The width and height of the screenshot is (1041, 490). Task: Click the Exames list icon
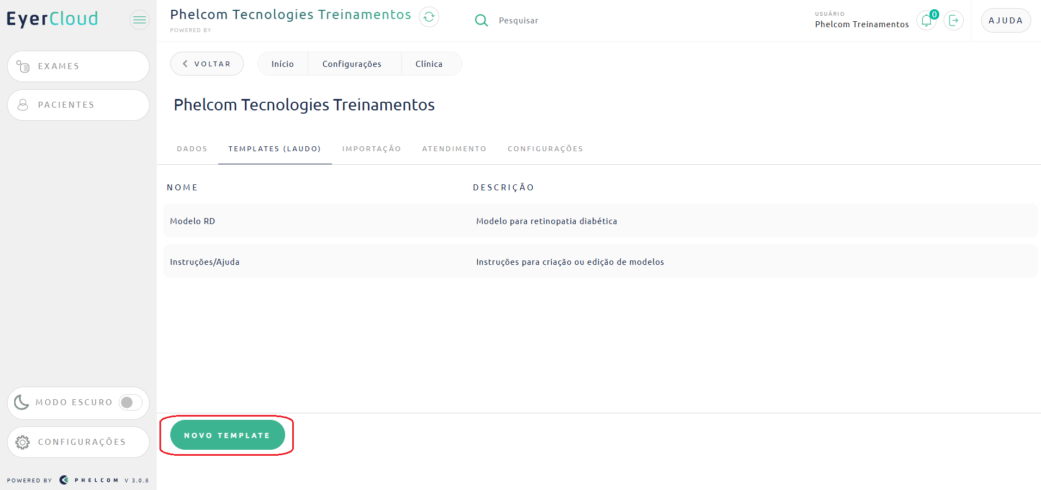click(x=23, y=66)
